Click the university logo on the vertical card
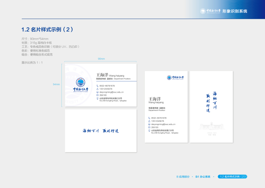 pos(175,78)
